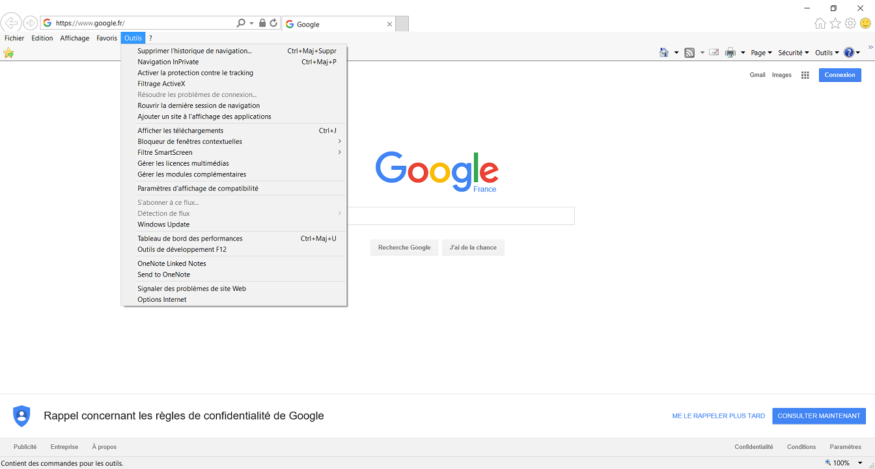Click the yellow smiley feedback icon
This screenshot has height=469, width=875.
(865, 23)
